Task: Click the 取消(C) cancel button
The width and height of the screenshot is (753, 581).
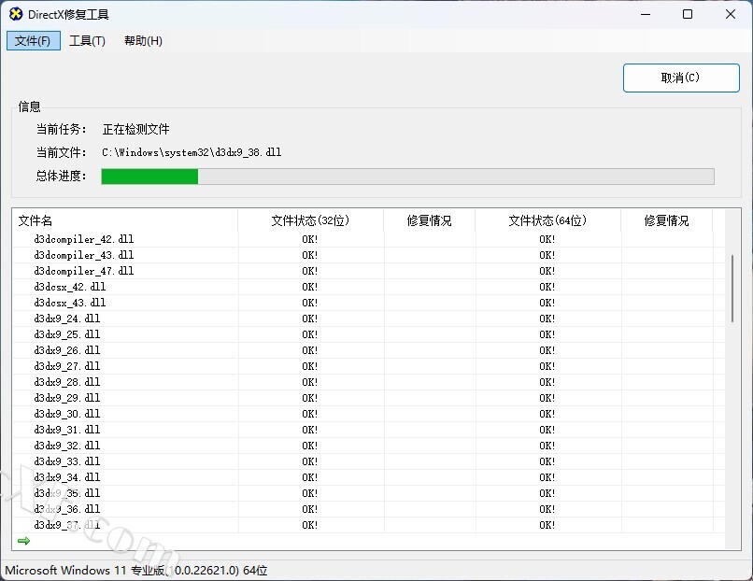Action: tap(681, 78)
